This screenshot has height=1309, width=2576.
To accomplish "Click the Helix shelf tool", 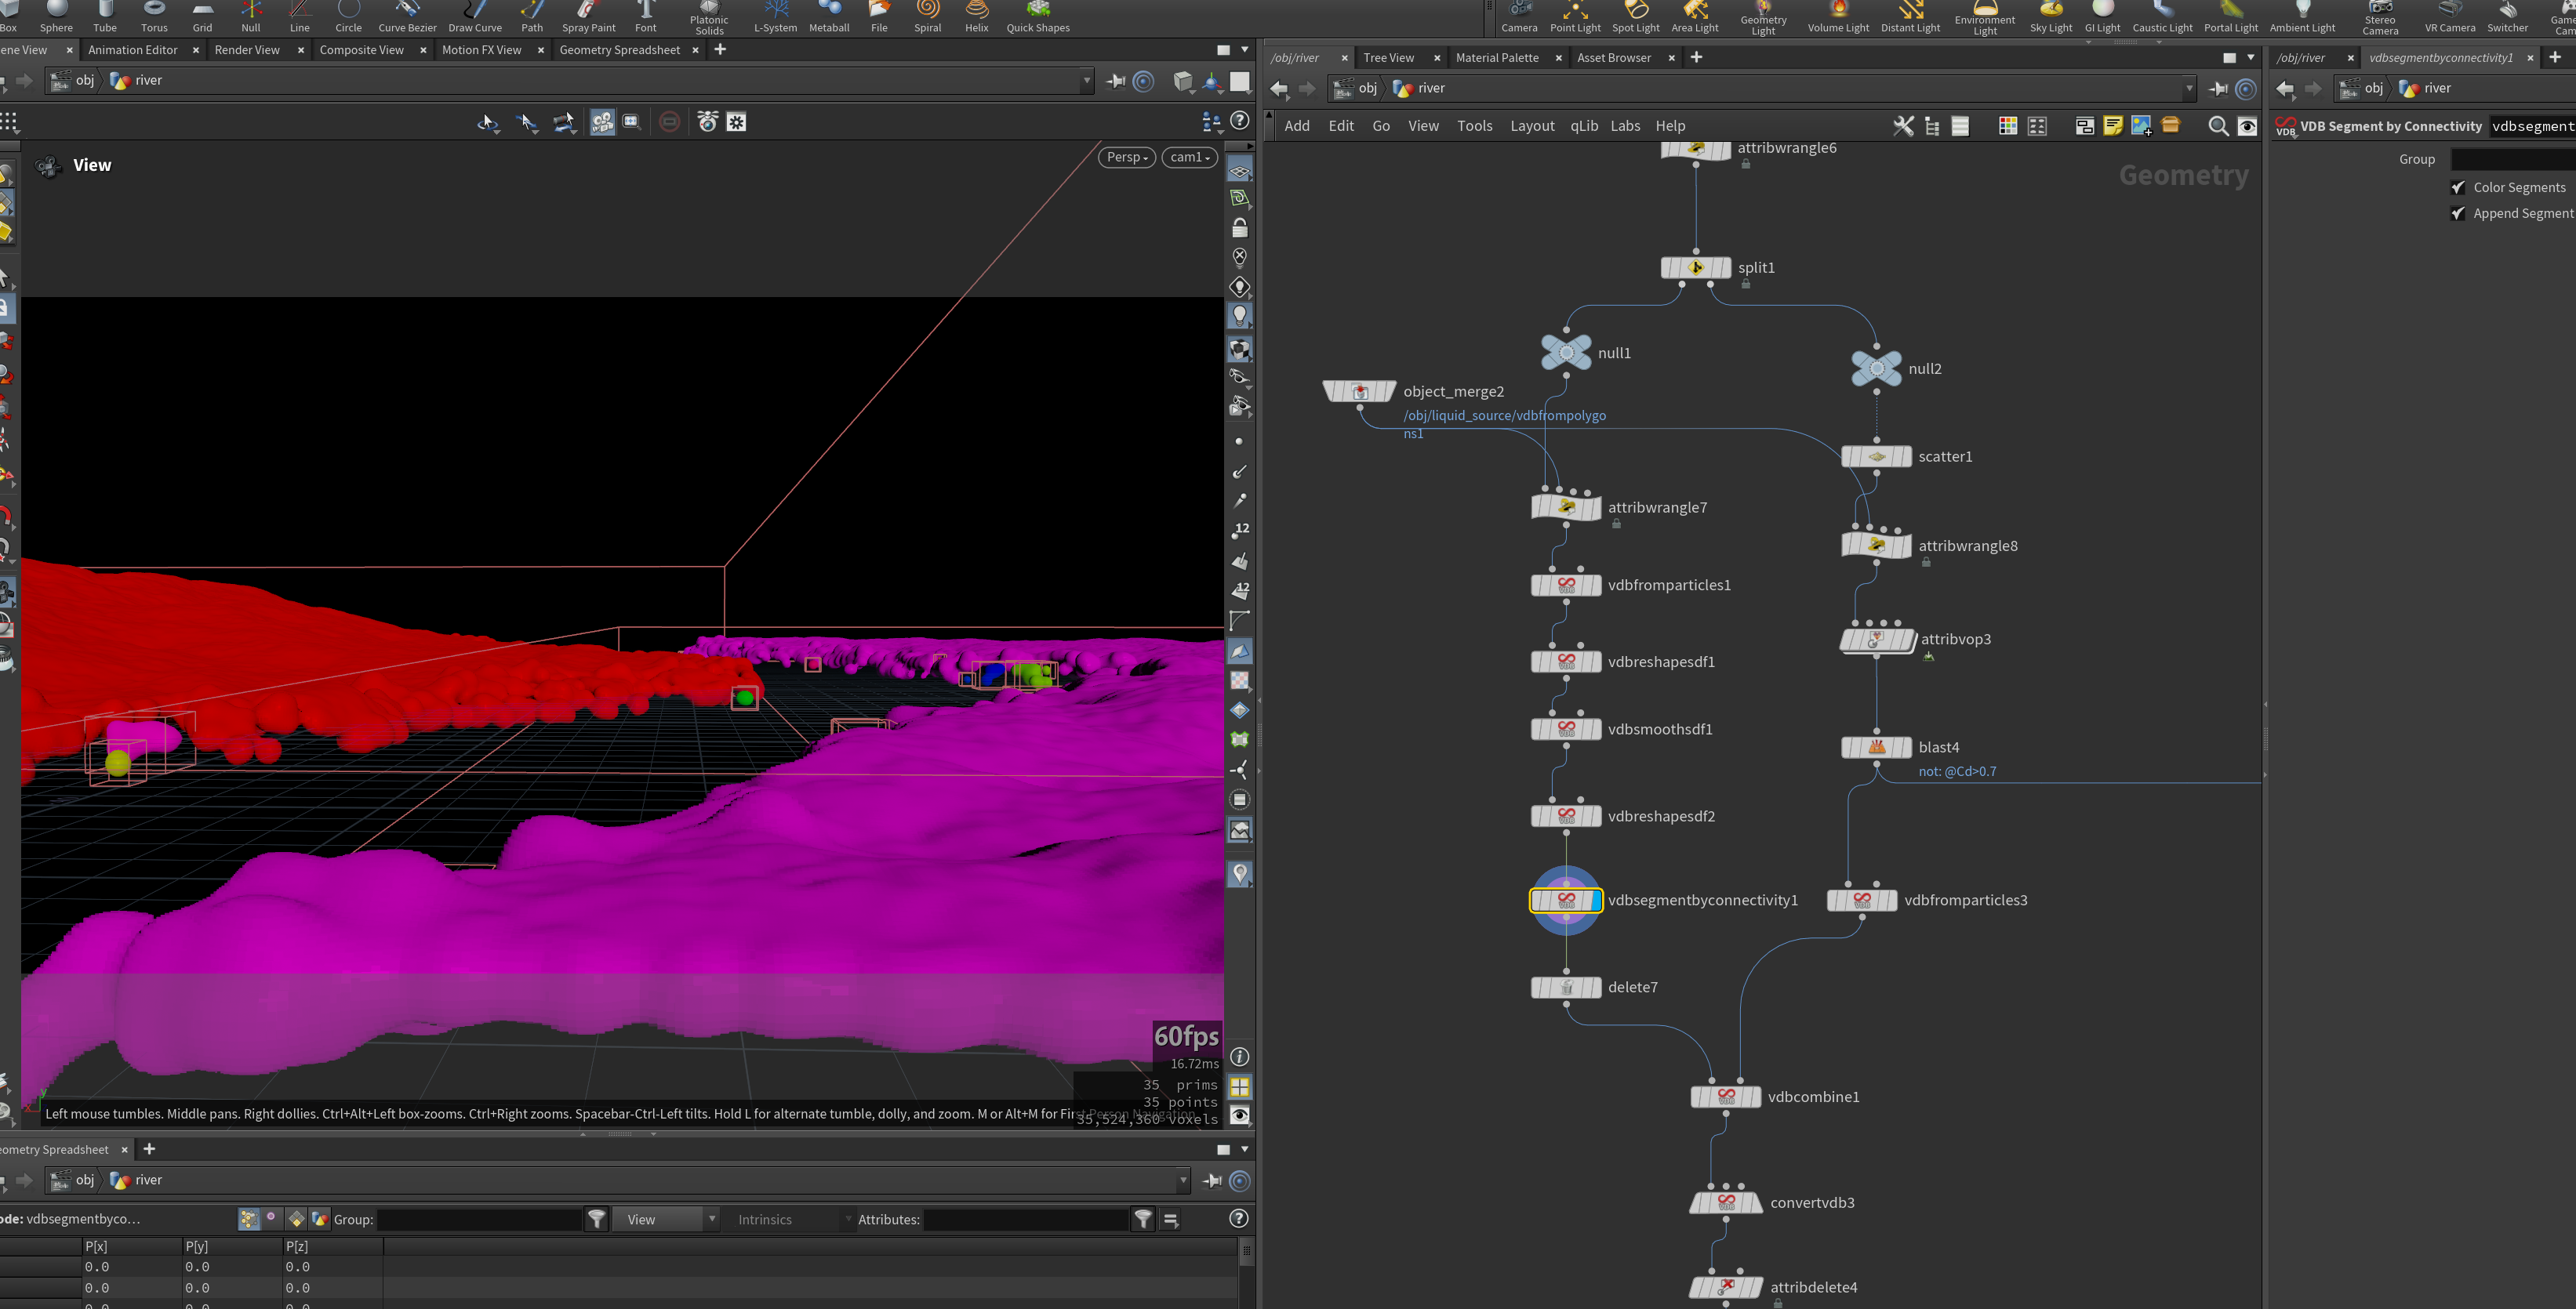I will (x=976, y=17).
